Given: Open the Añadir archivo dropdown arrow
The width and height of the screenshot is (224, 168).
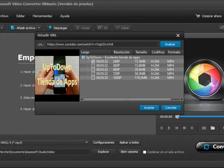Looking at the screenshot, I should 39,28.
